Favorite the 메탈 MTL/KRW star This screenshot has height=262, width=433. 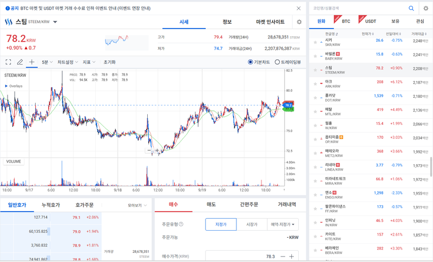(315, 112)
